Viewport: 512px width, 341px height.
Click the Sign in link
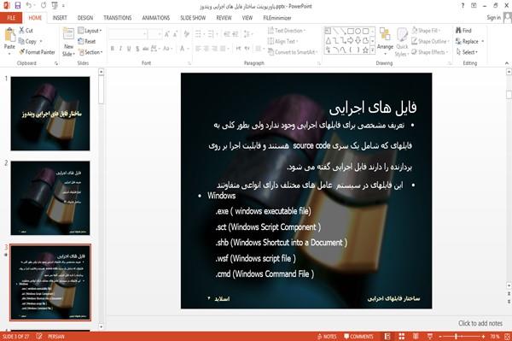point(493,18)
